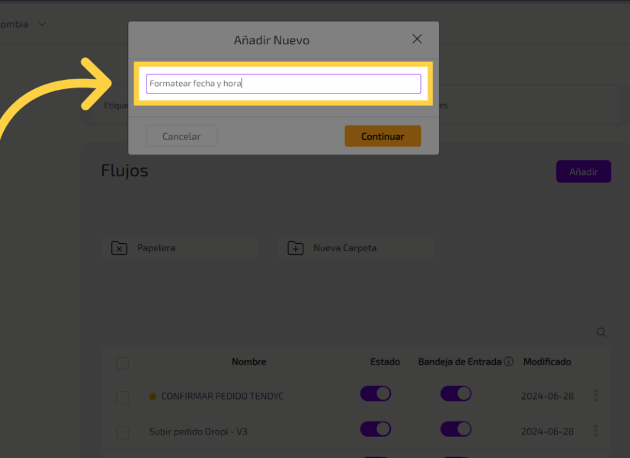Click the Nueva Carpeta folder-plus icon
This screenshot has height=458, width=630.
tap(296, 248)
